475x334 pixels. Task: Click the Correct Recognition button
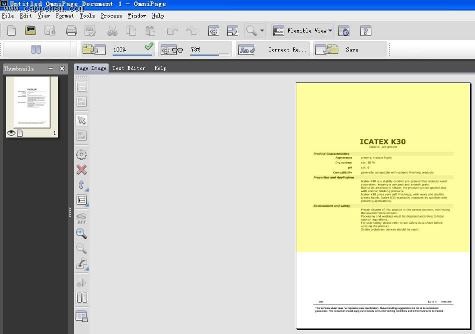click(x=273, y=49)
